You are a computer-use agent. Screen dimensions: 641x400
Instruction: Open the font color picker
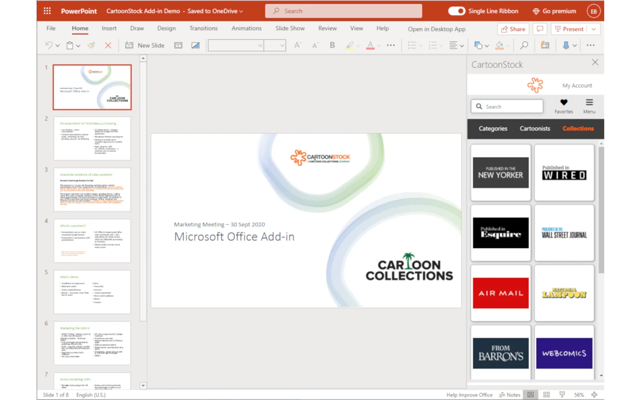pos(371,45)
